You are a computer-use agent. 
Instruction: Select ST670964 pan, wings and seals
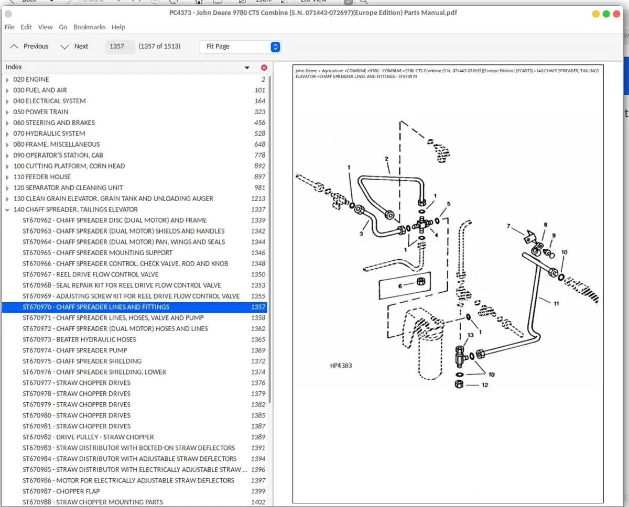coord(135,242)
